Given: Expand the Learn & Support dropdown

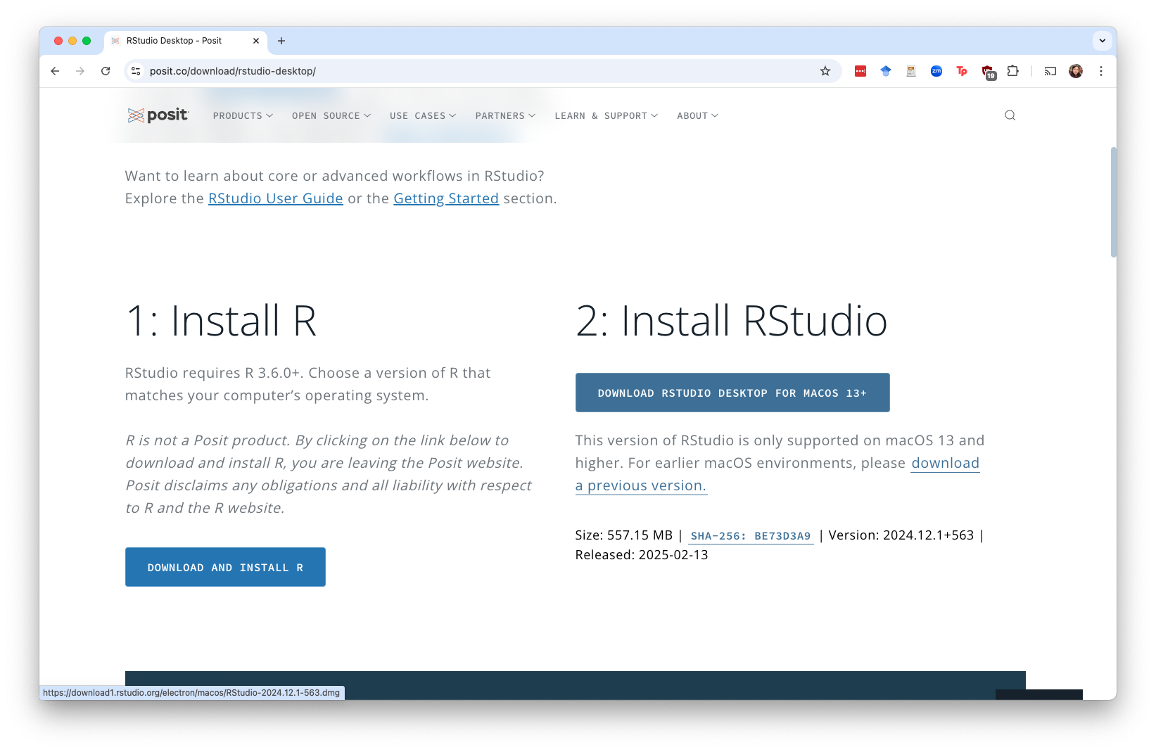Looking at the screenshot, I should 606,116.
